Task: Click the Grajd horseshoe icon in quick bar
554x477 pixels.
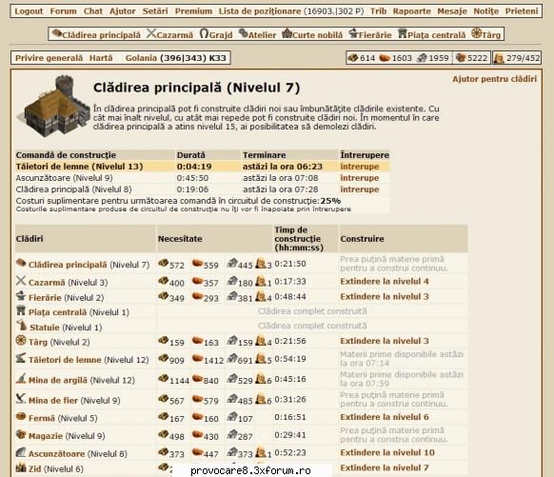Action: pos(204,33)
